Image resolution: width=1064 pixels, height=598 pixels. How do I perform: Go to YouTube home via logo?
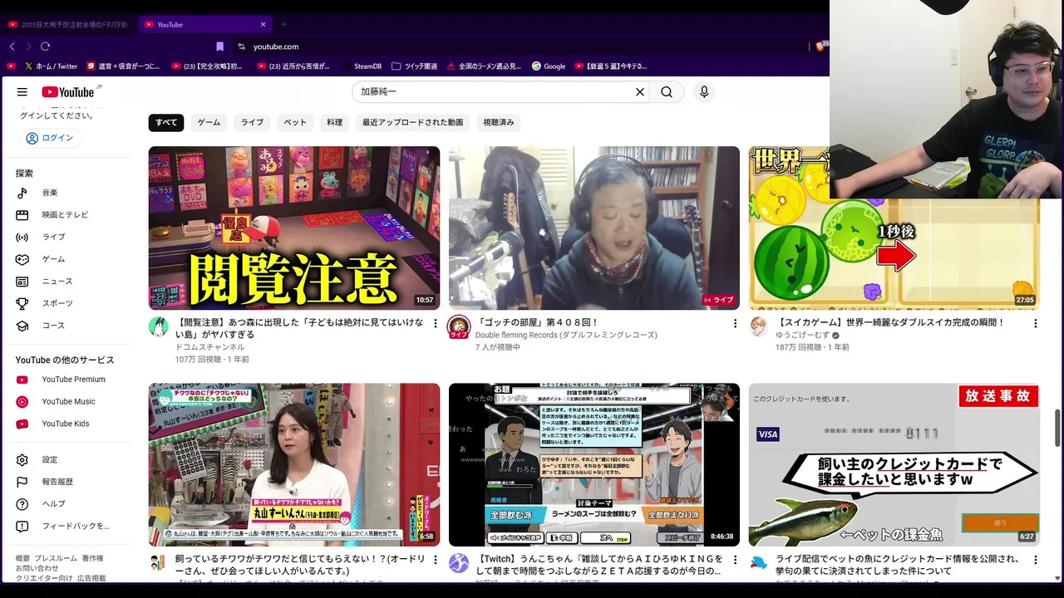click(69, 92)
